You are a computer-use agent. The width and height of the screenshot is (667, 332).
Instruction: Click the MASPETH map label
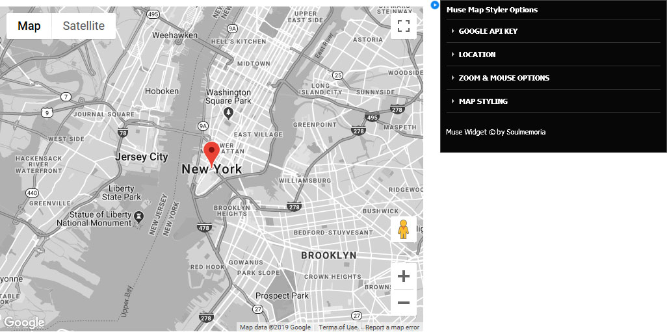click(x=400, y=127)
